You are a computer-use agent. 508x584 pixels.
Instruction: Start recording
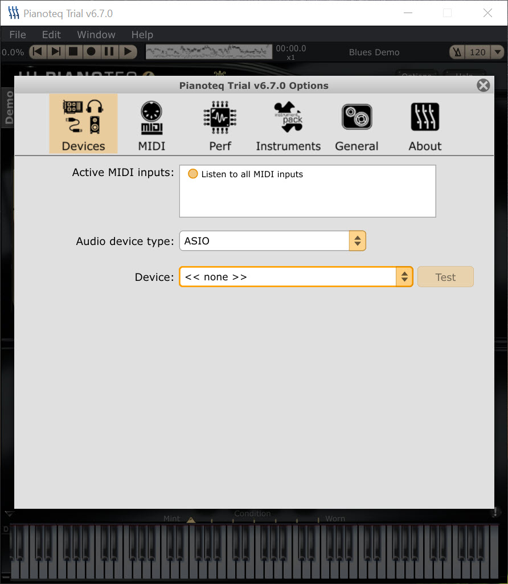pos(91,51)
